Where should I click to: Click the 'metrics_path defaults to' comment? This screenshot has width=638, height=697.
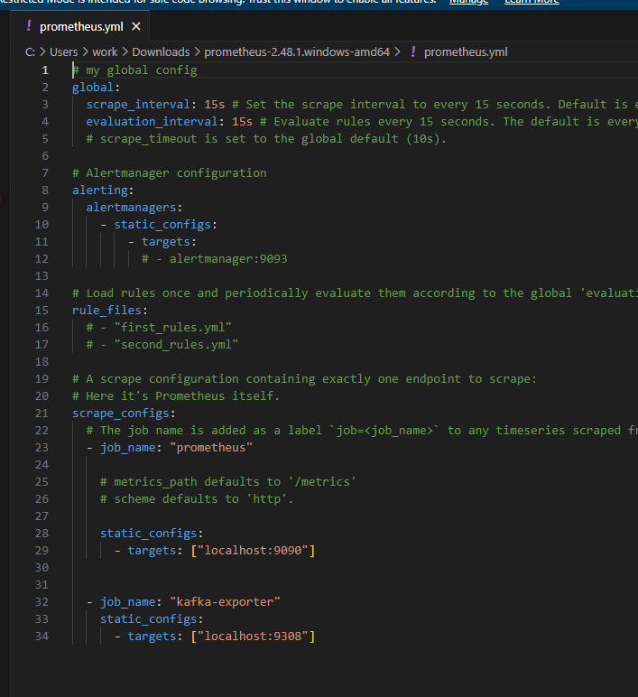228,481
